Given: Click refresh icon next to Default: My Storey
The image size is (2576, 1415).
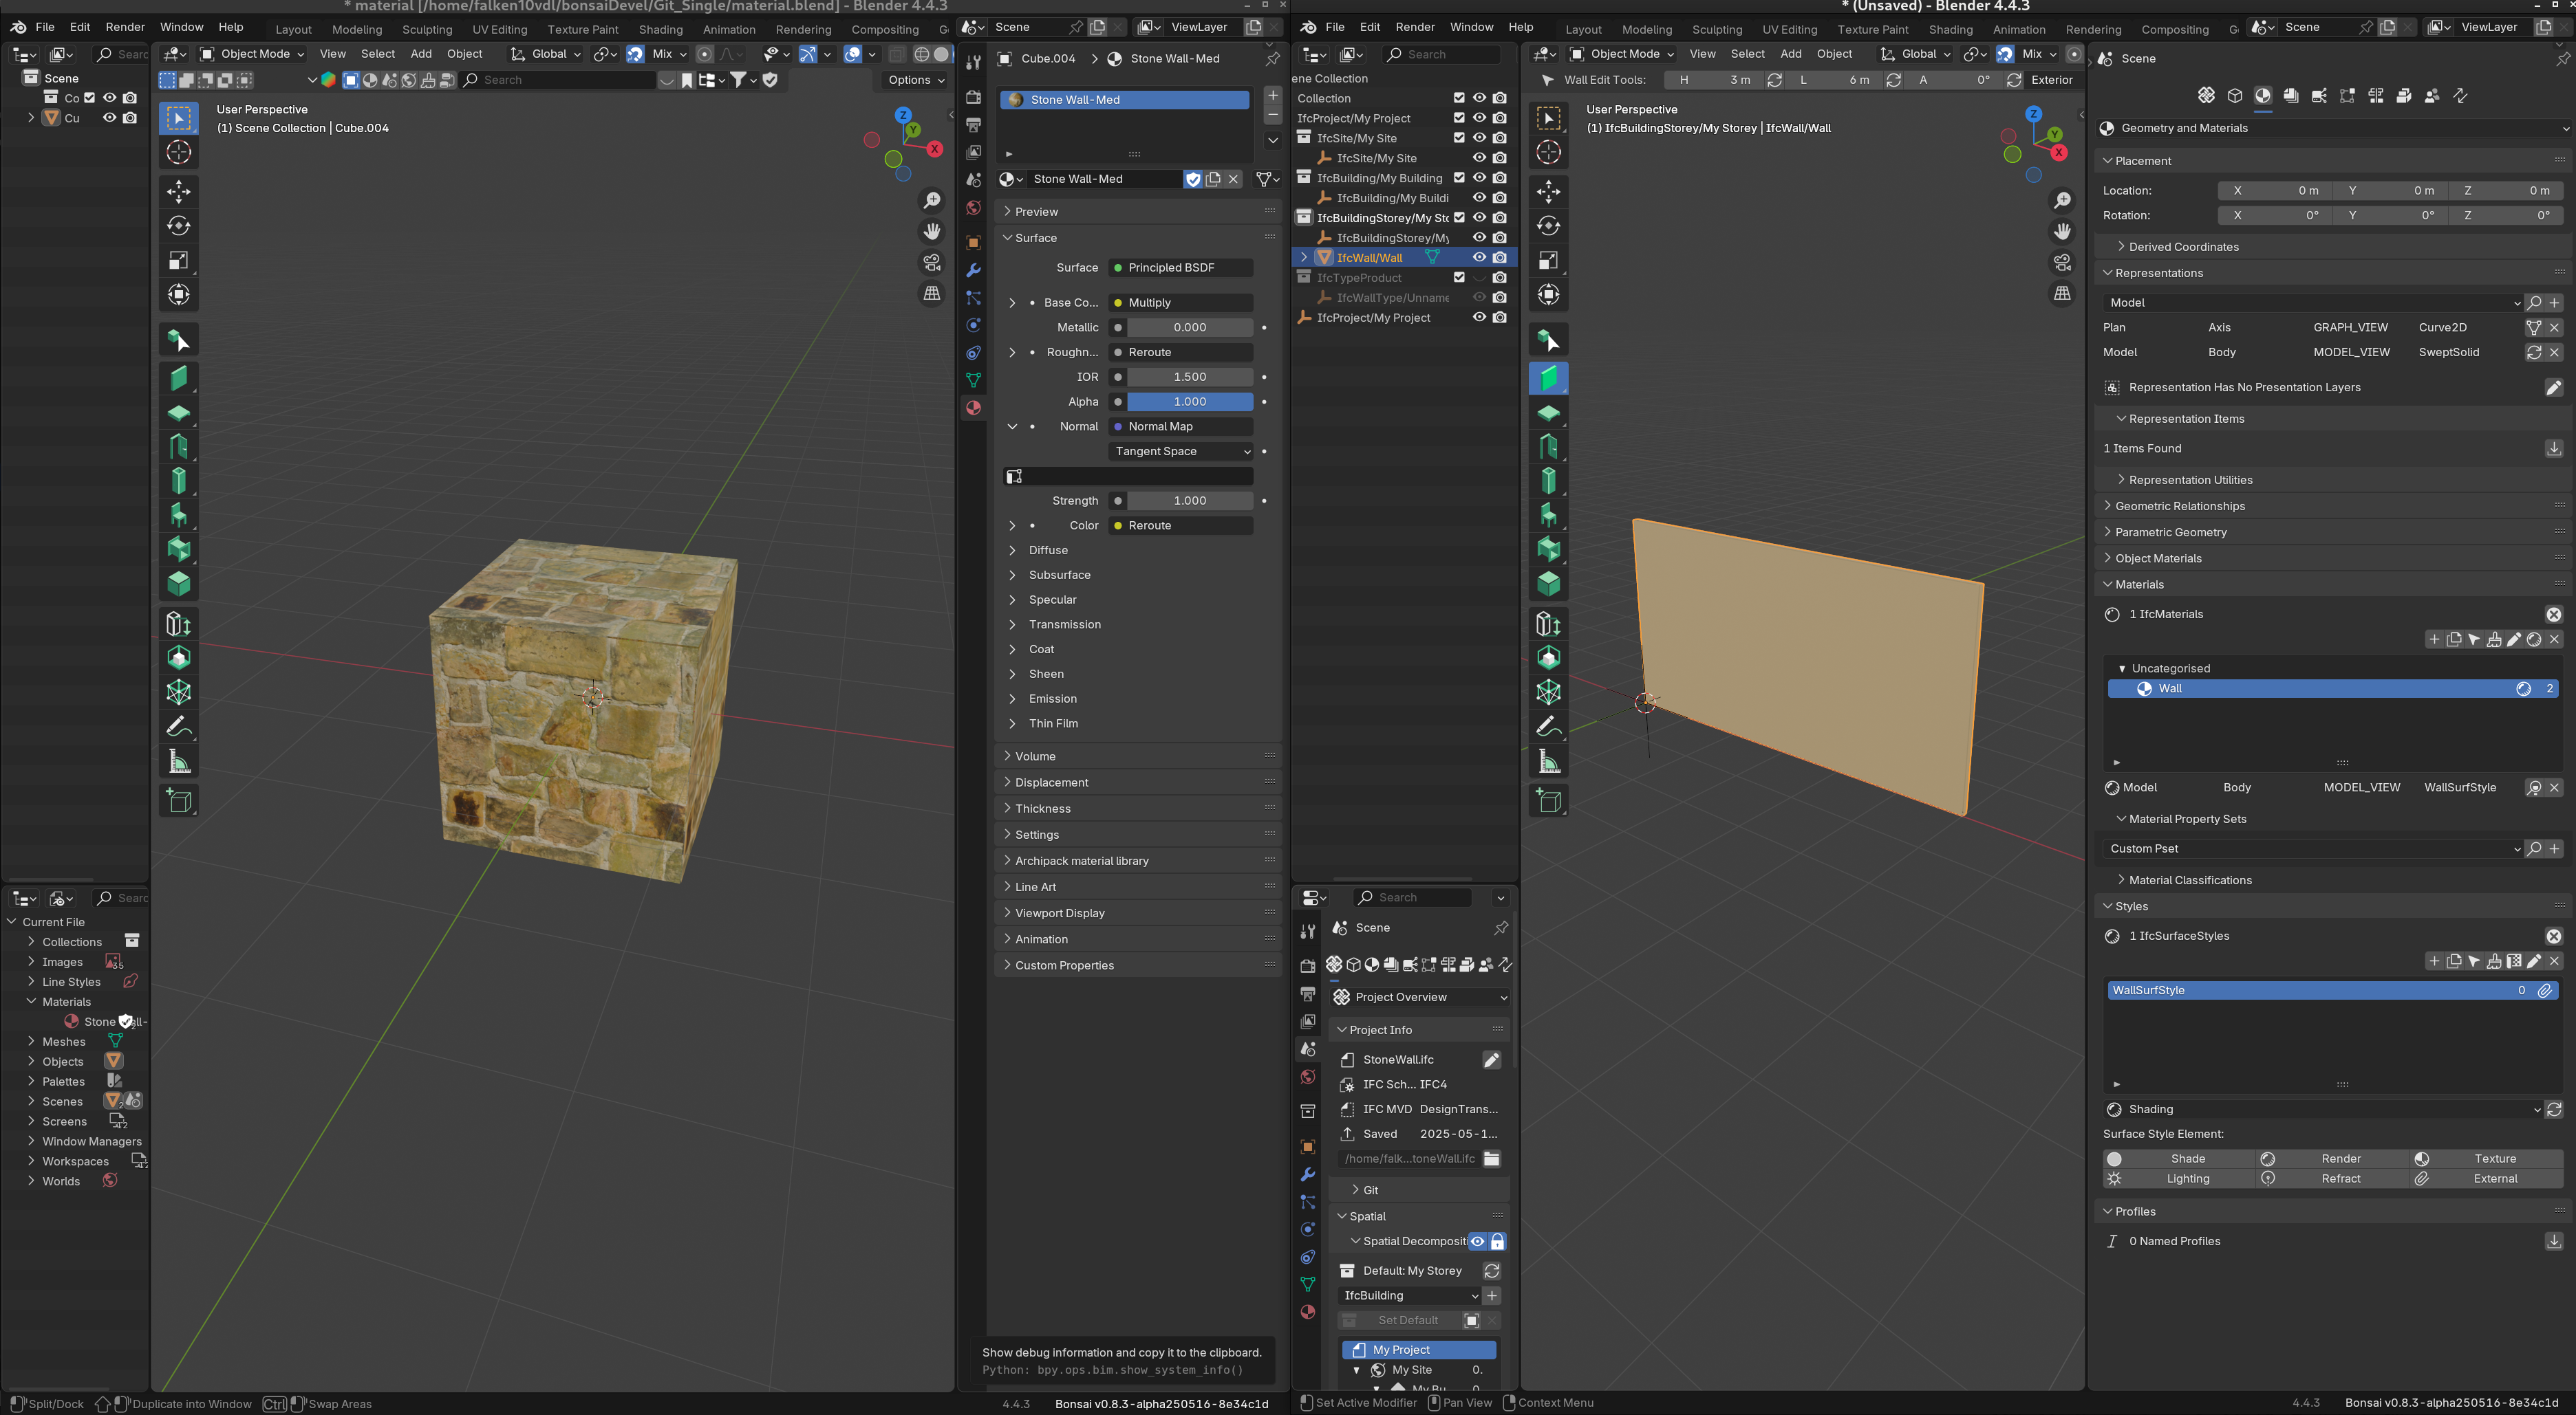Looking at the screenshot, I should (1491, 1271).
